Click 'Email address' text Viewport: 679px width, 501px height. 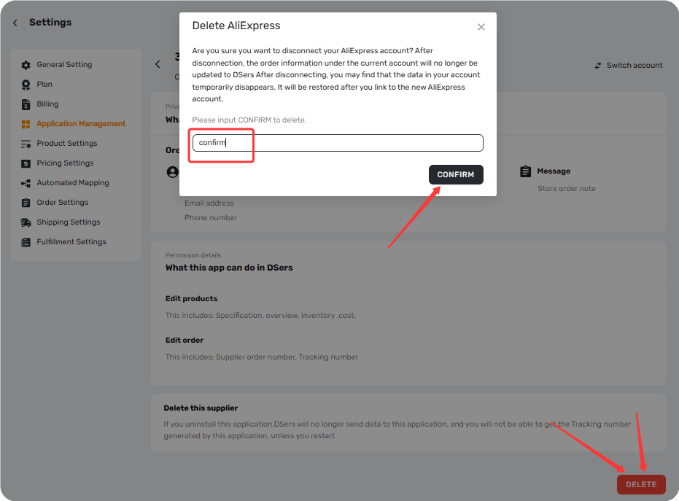209,203
